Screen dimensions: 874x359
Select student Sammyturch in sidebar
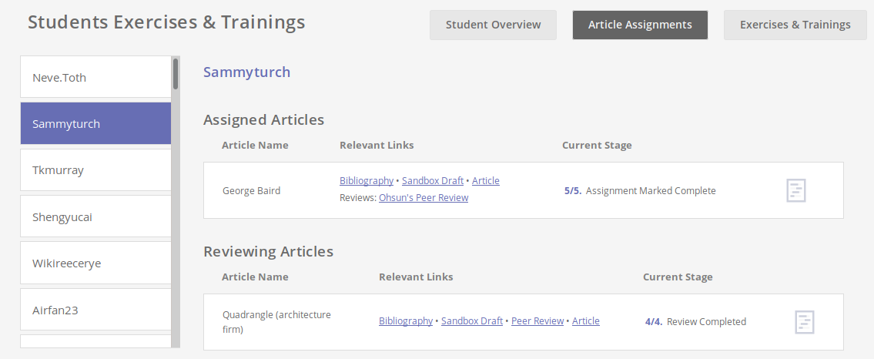pyautogui.click(x=96, y=123)
